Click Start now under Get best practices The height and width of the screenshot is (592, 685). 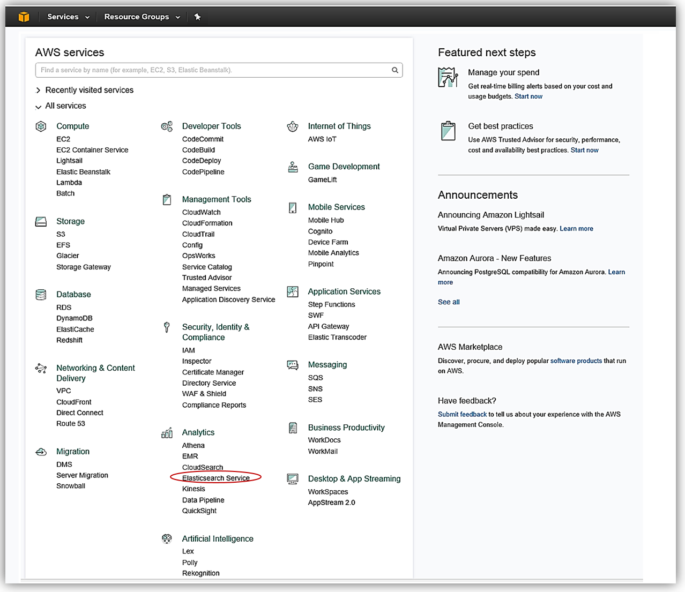coord(584,151)
